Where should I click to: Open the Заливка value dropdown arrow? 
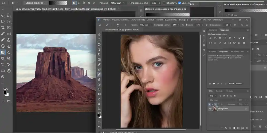tap(247, 104)
